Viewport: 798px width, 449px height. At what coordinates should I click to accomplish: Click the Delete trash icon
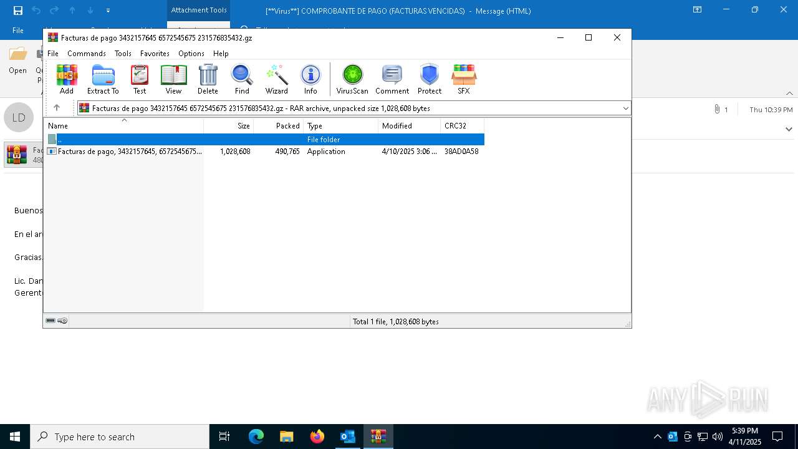208,79
